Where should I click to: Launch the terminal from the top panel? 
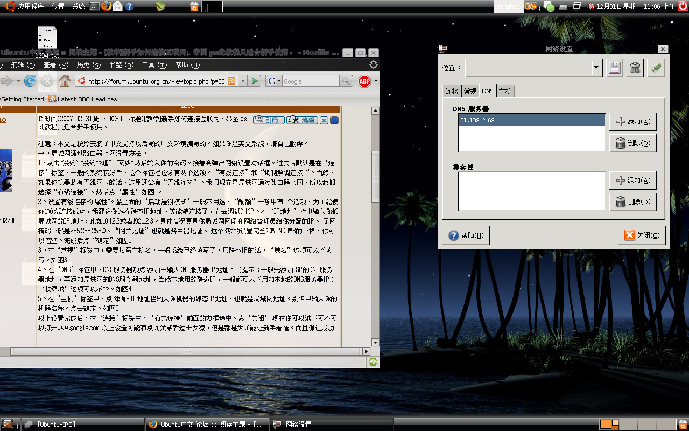click(x=94, y=6)
